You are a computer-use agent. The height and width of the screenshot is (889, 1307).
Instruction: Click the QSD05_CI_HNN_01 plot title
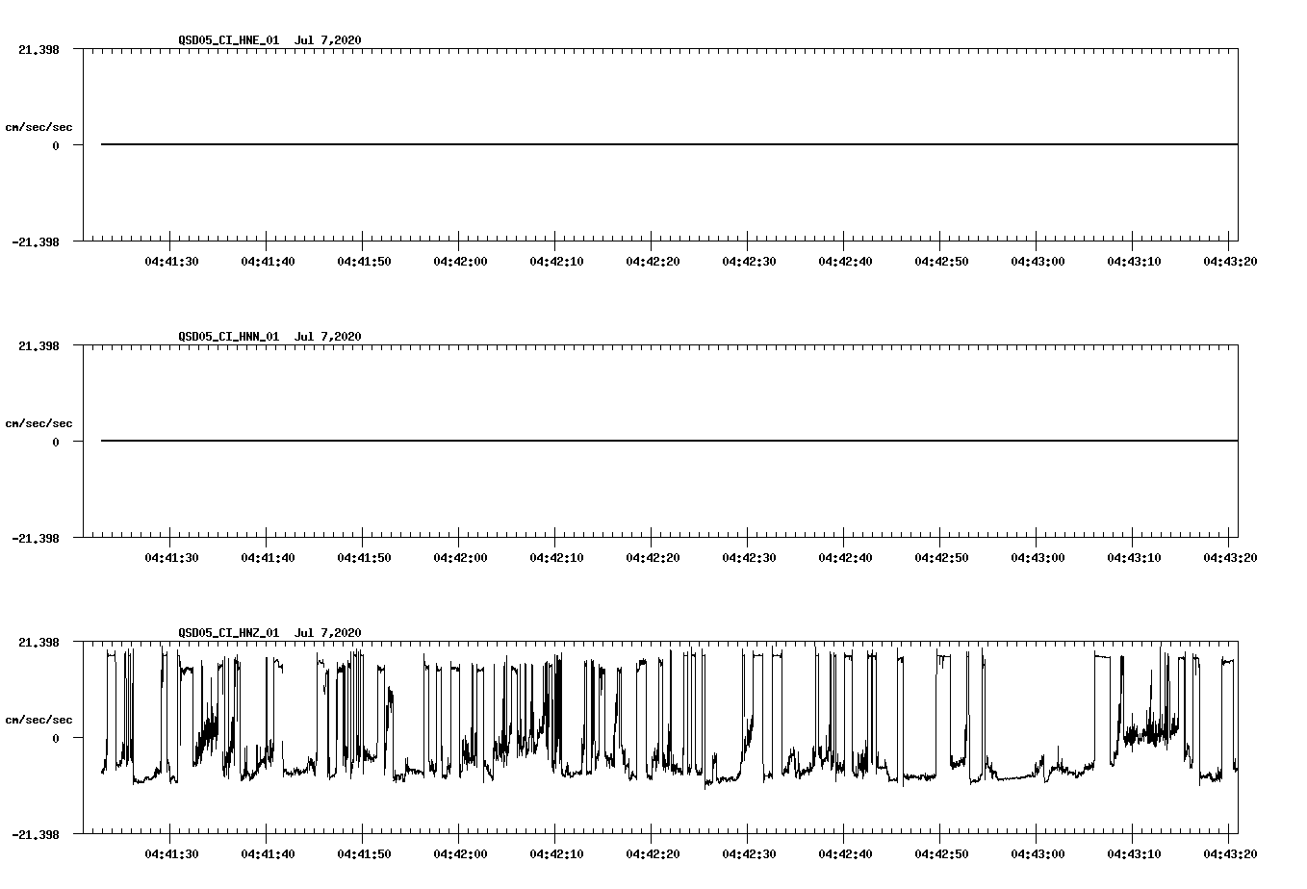click(269, 336)
